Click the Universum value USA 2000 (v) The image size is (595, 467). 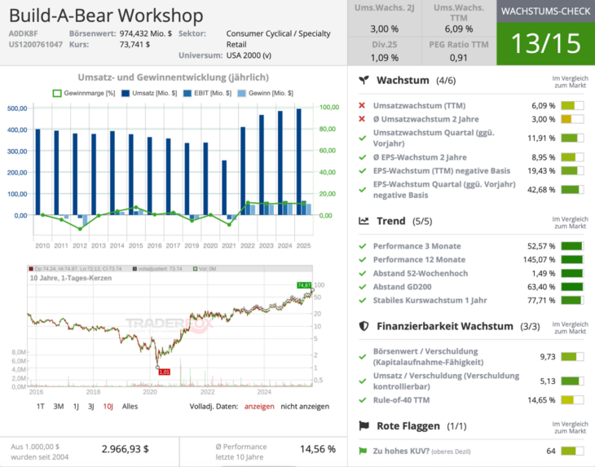pyautogui.click(x=249, y=55)
